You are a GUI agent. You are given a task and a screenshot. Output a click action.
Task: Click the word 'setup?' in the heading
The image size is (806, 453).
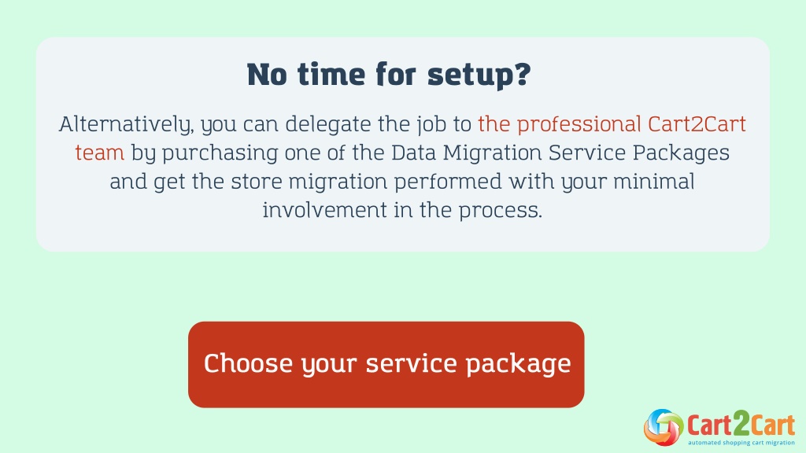pyautogui.click(x=479, y=76)
